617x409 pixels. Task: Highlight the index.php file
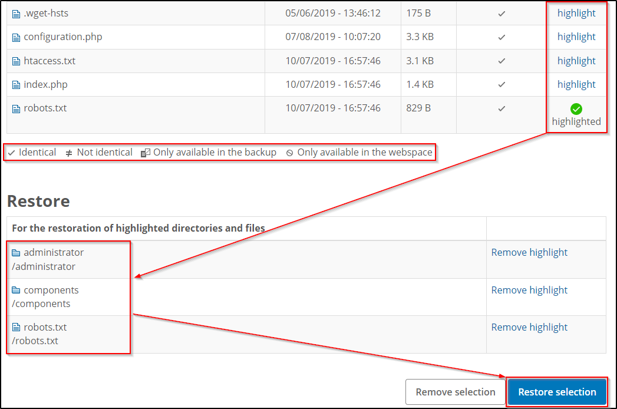576,84
